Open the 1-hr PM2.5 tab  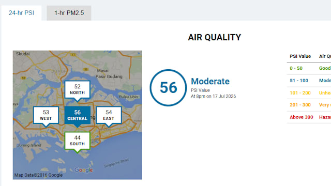click(x=69, y=13)
